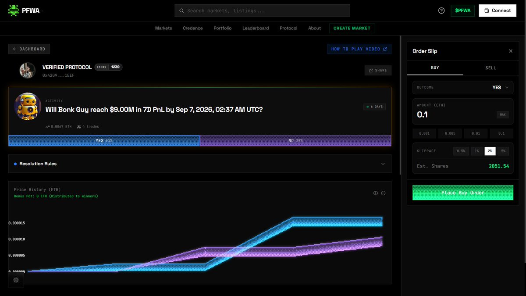The width and height of the screenshot is (526, 296).
Task: Expand the Resolution Rules section
Action: pos(200,164)
